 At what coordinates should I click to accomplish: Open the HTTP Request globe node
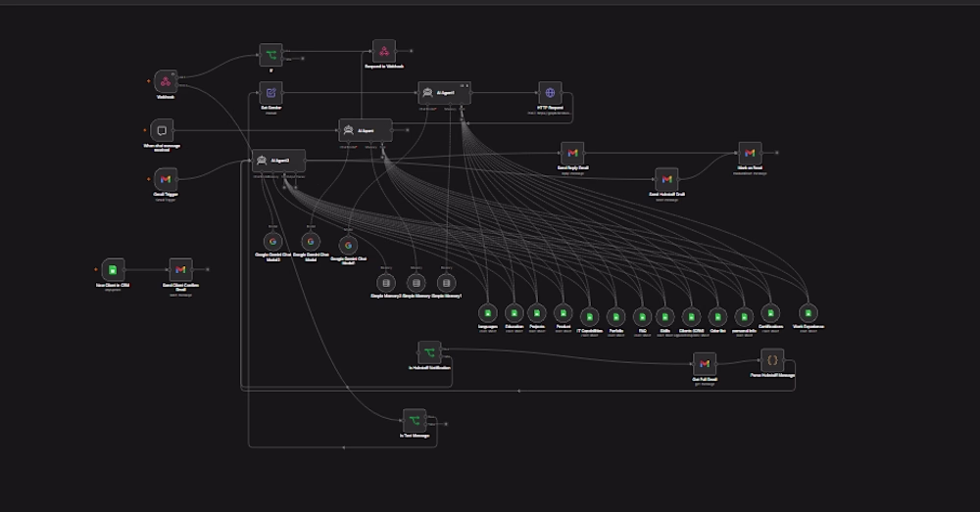550,93
